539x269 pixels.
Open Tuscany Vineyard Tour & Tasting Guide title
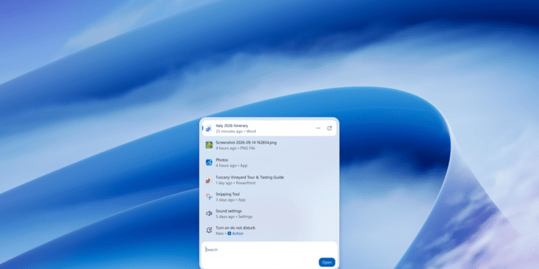point(249,177)
